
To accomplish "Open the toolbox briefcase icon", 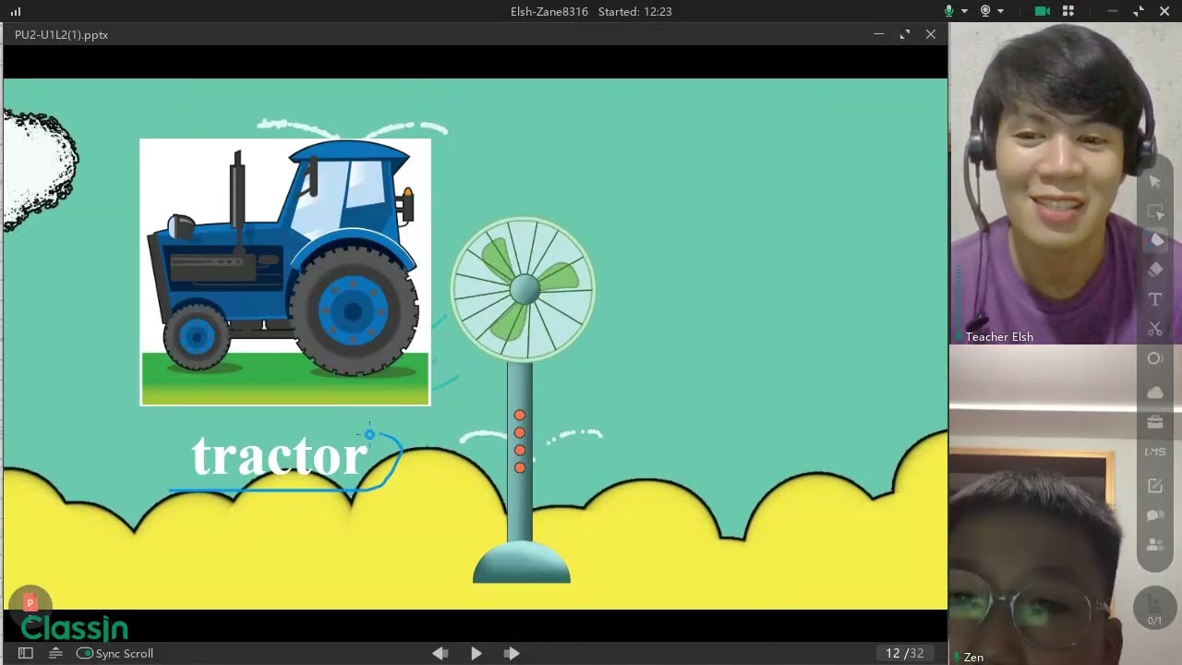I will click(x=1155, y=422).
